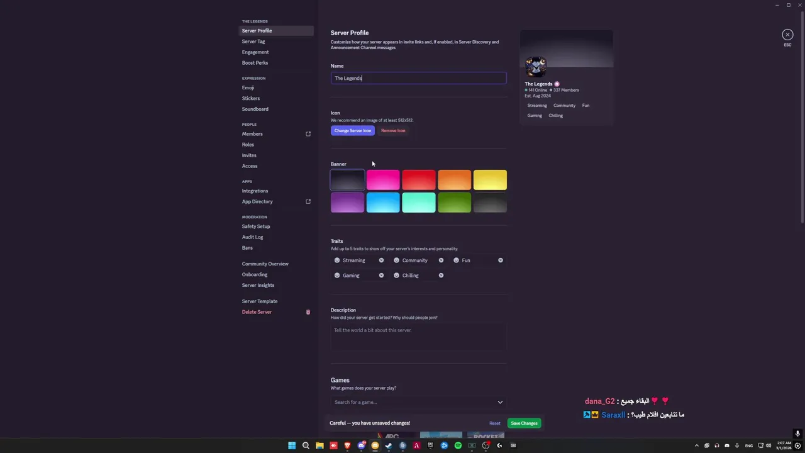Close settings with the ESC circle button
805x453 pixels.
pyautogui.click(x=787, y=35)
